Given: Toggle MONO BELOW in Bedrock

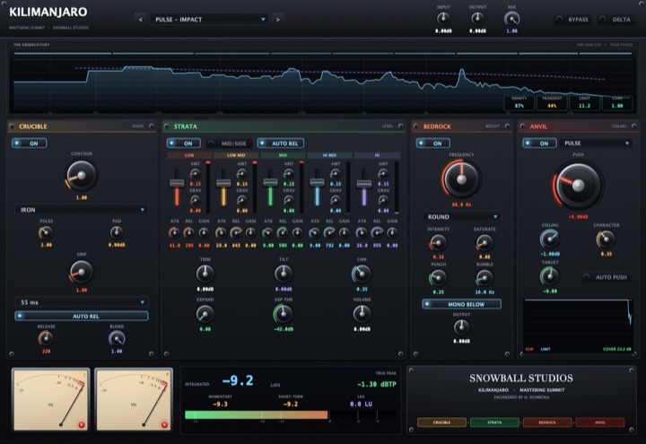Looking at the screenshot, I should (x=461, y=304).
